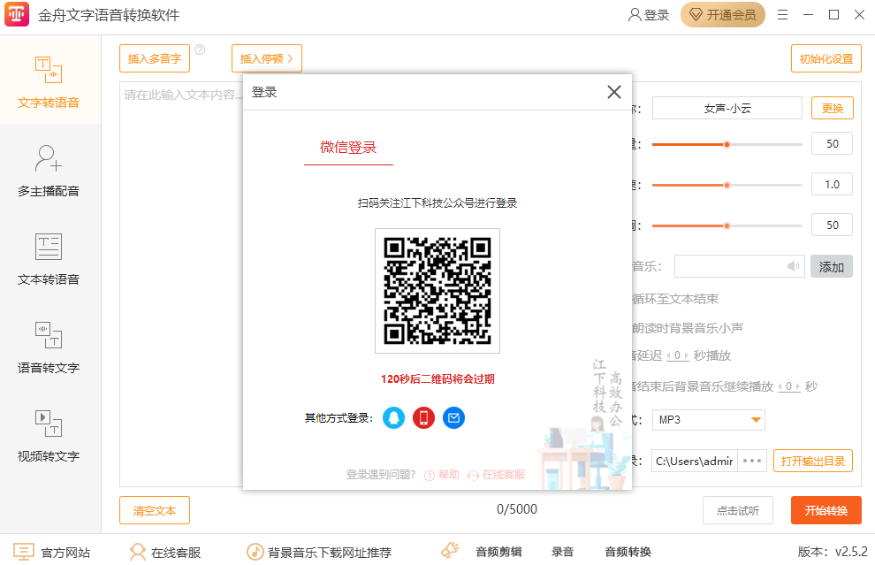This screenshot has height=565, width=875.
Task: Click the 登录 user icon in title bar
Action: pyautogui.click(x=649, y=15)
